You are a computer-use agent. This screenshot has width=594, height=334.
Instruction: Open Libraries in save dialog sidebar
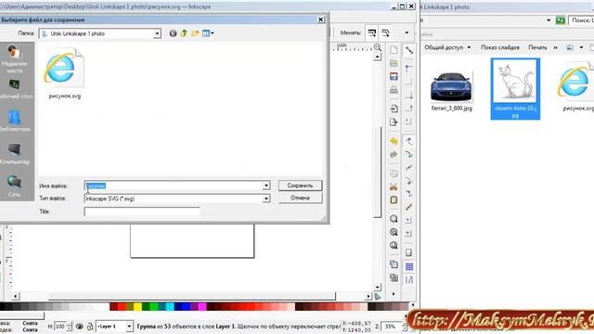tap(15, 122)
